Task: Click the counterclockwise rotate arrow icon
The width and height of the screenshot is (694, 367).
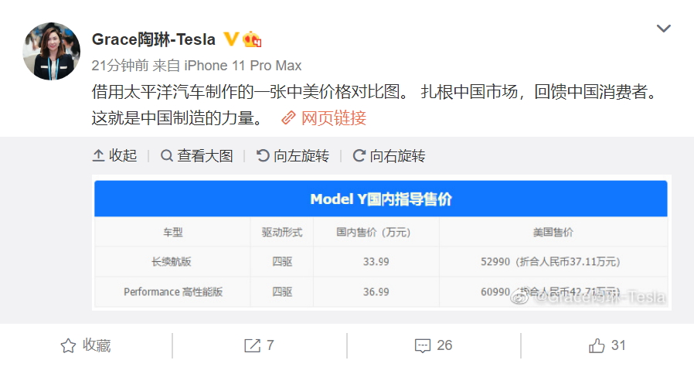Action: click(263, 156)
